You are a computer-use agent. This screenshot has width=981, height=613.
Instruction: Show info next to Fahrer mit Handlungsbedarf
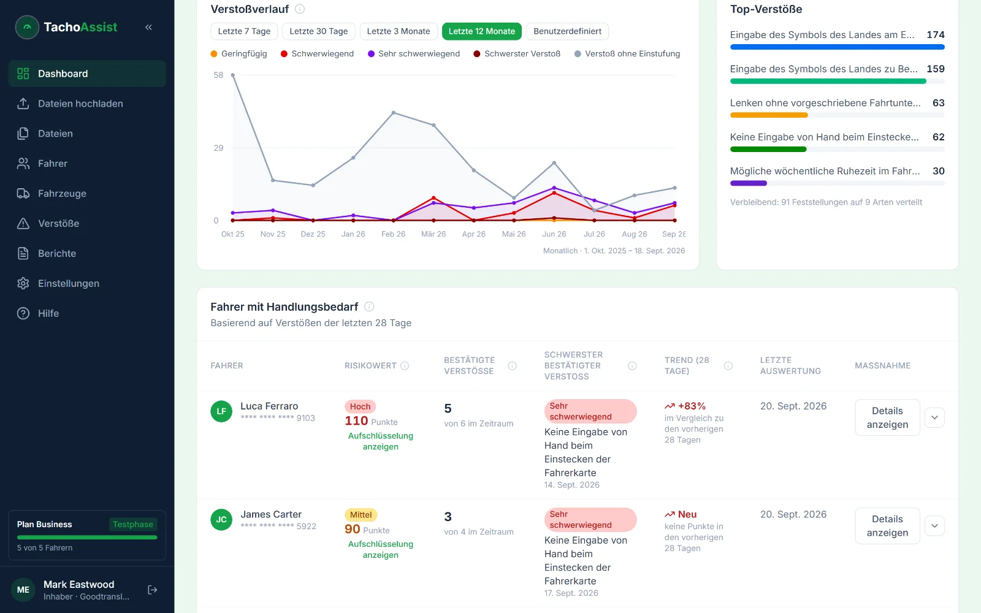369,306
